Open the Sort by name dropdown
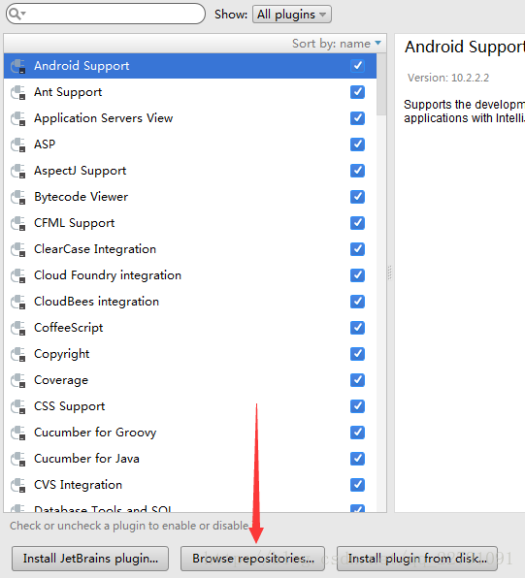525x578 pixels. [x=337, y=44]
